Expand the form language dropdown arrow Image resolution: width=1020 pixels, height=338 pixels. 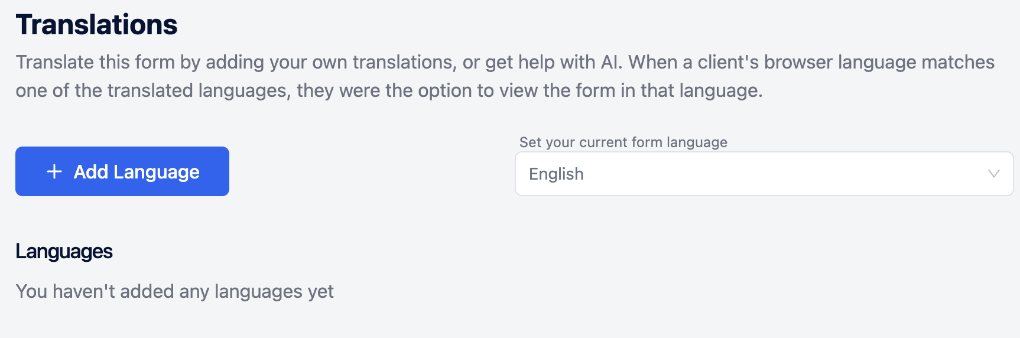point(993,174)
